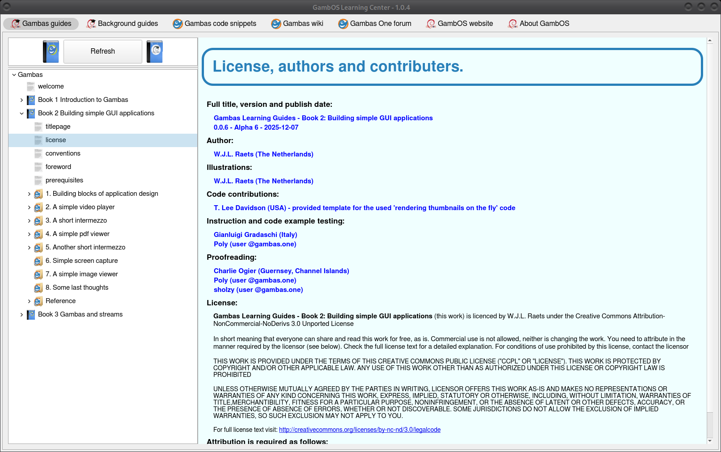721x452 pixels.
Task: Switch to the Background guides tab
Action: tap(123, 24)
